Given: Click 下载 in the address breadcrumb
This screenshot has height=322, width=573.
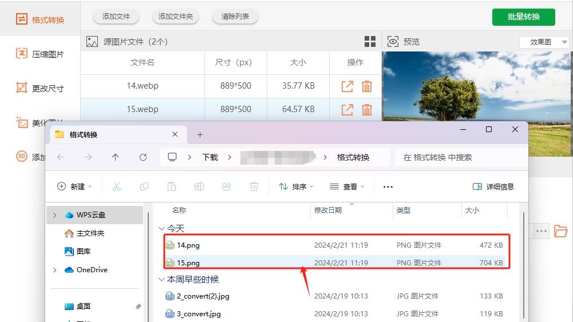Looking at the screenshot, I should coord(210,157).
